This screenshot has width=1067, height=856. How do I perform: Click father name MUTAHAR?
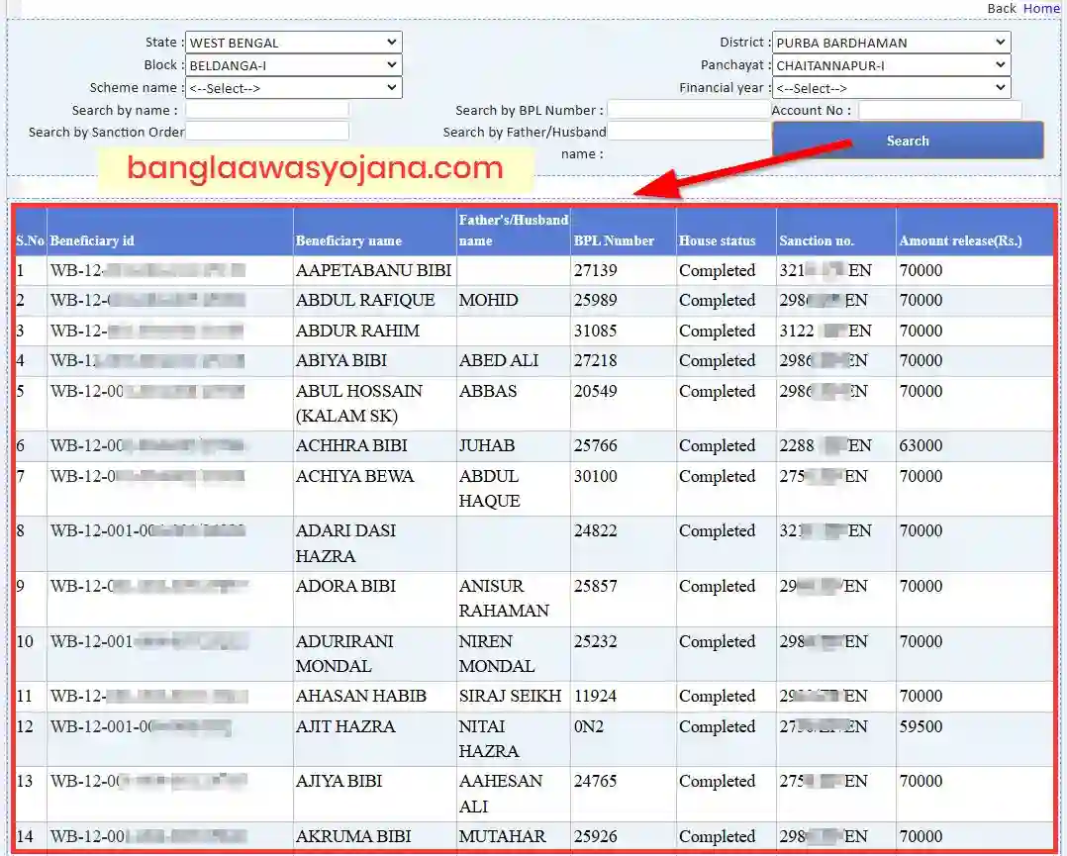coord(502,836)
